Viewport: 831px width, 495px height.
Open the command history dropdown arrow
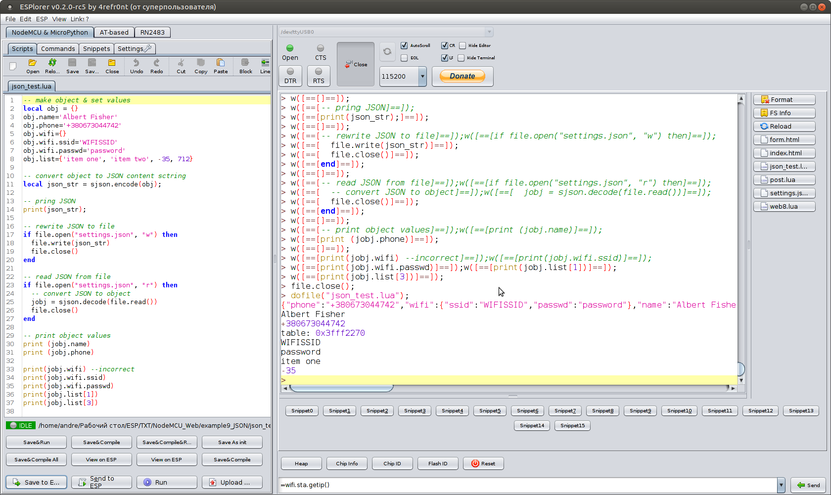781,485
